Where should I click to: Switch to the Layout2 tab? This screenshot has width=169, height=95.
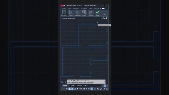[79, 85]
